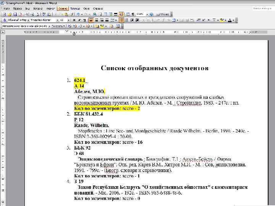Open the Справка menu

[98, 8]
